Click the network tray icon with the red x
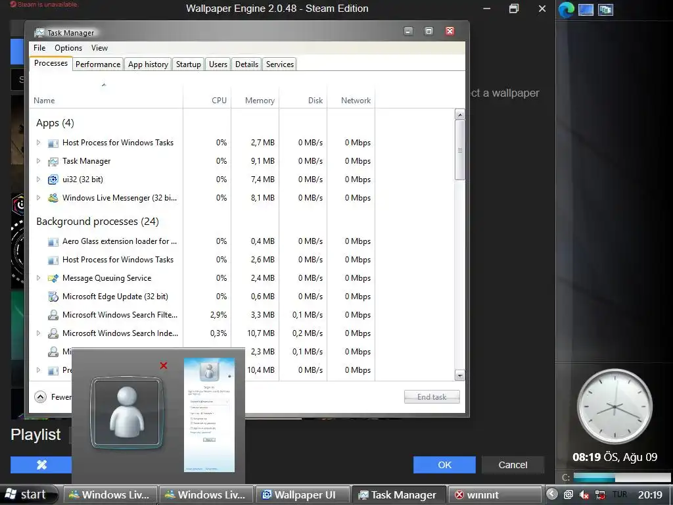This screenshot has width=673, height=505. pos(600,494)
